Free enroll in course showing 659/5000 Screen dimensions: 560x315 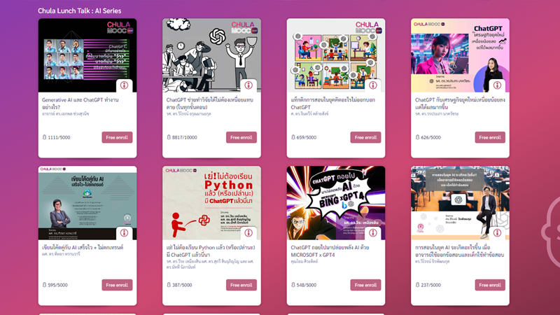[365, 137]
